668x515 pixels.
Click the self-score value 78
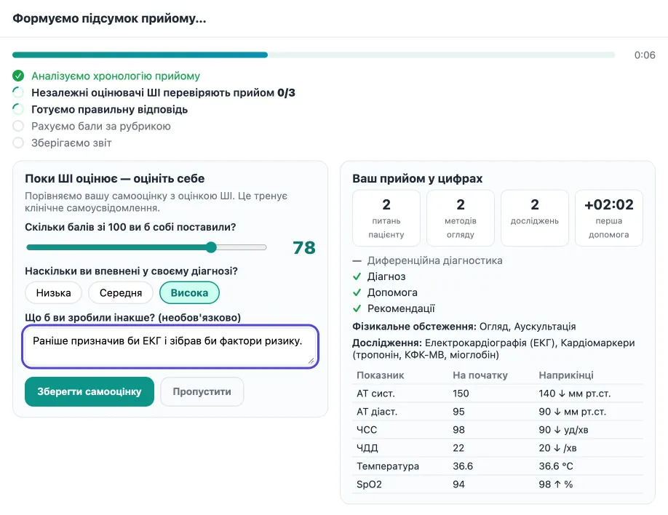coord(304,247)
